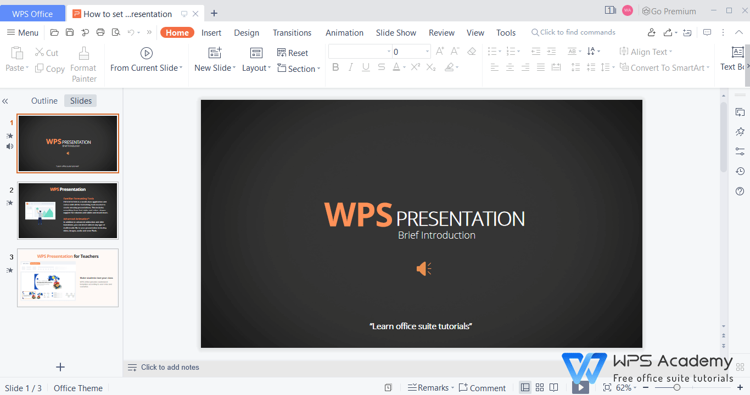Click the Help question mark in right sidebar
Image resolution: width=750 pixels, height=395 pixels.
click(740, 191)
